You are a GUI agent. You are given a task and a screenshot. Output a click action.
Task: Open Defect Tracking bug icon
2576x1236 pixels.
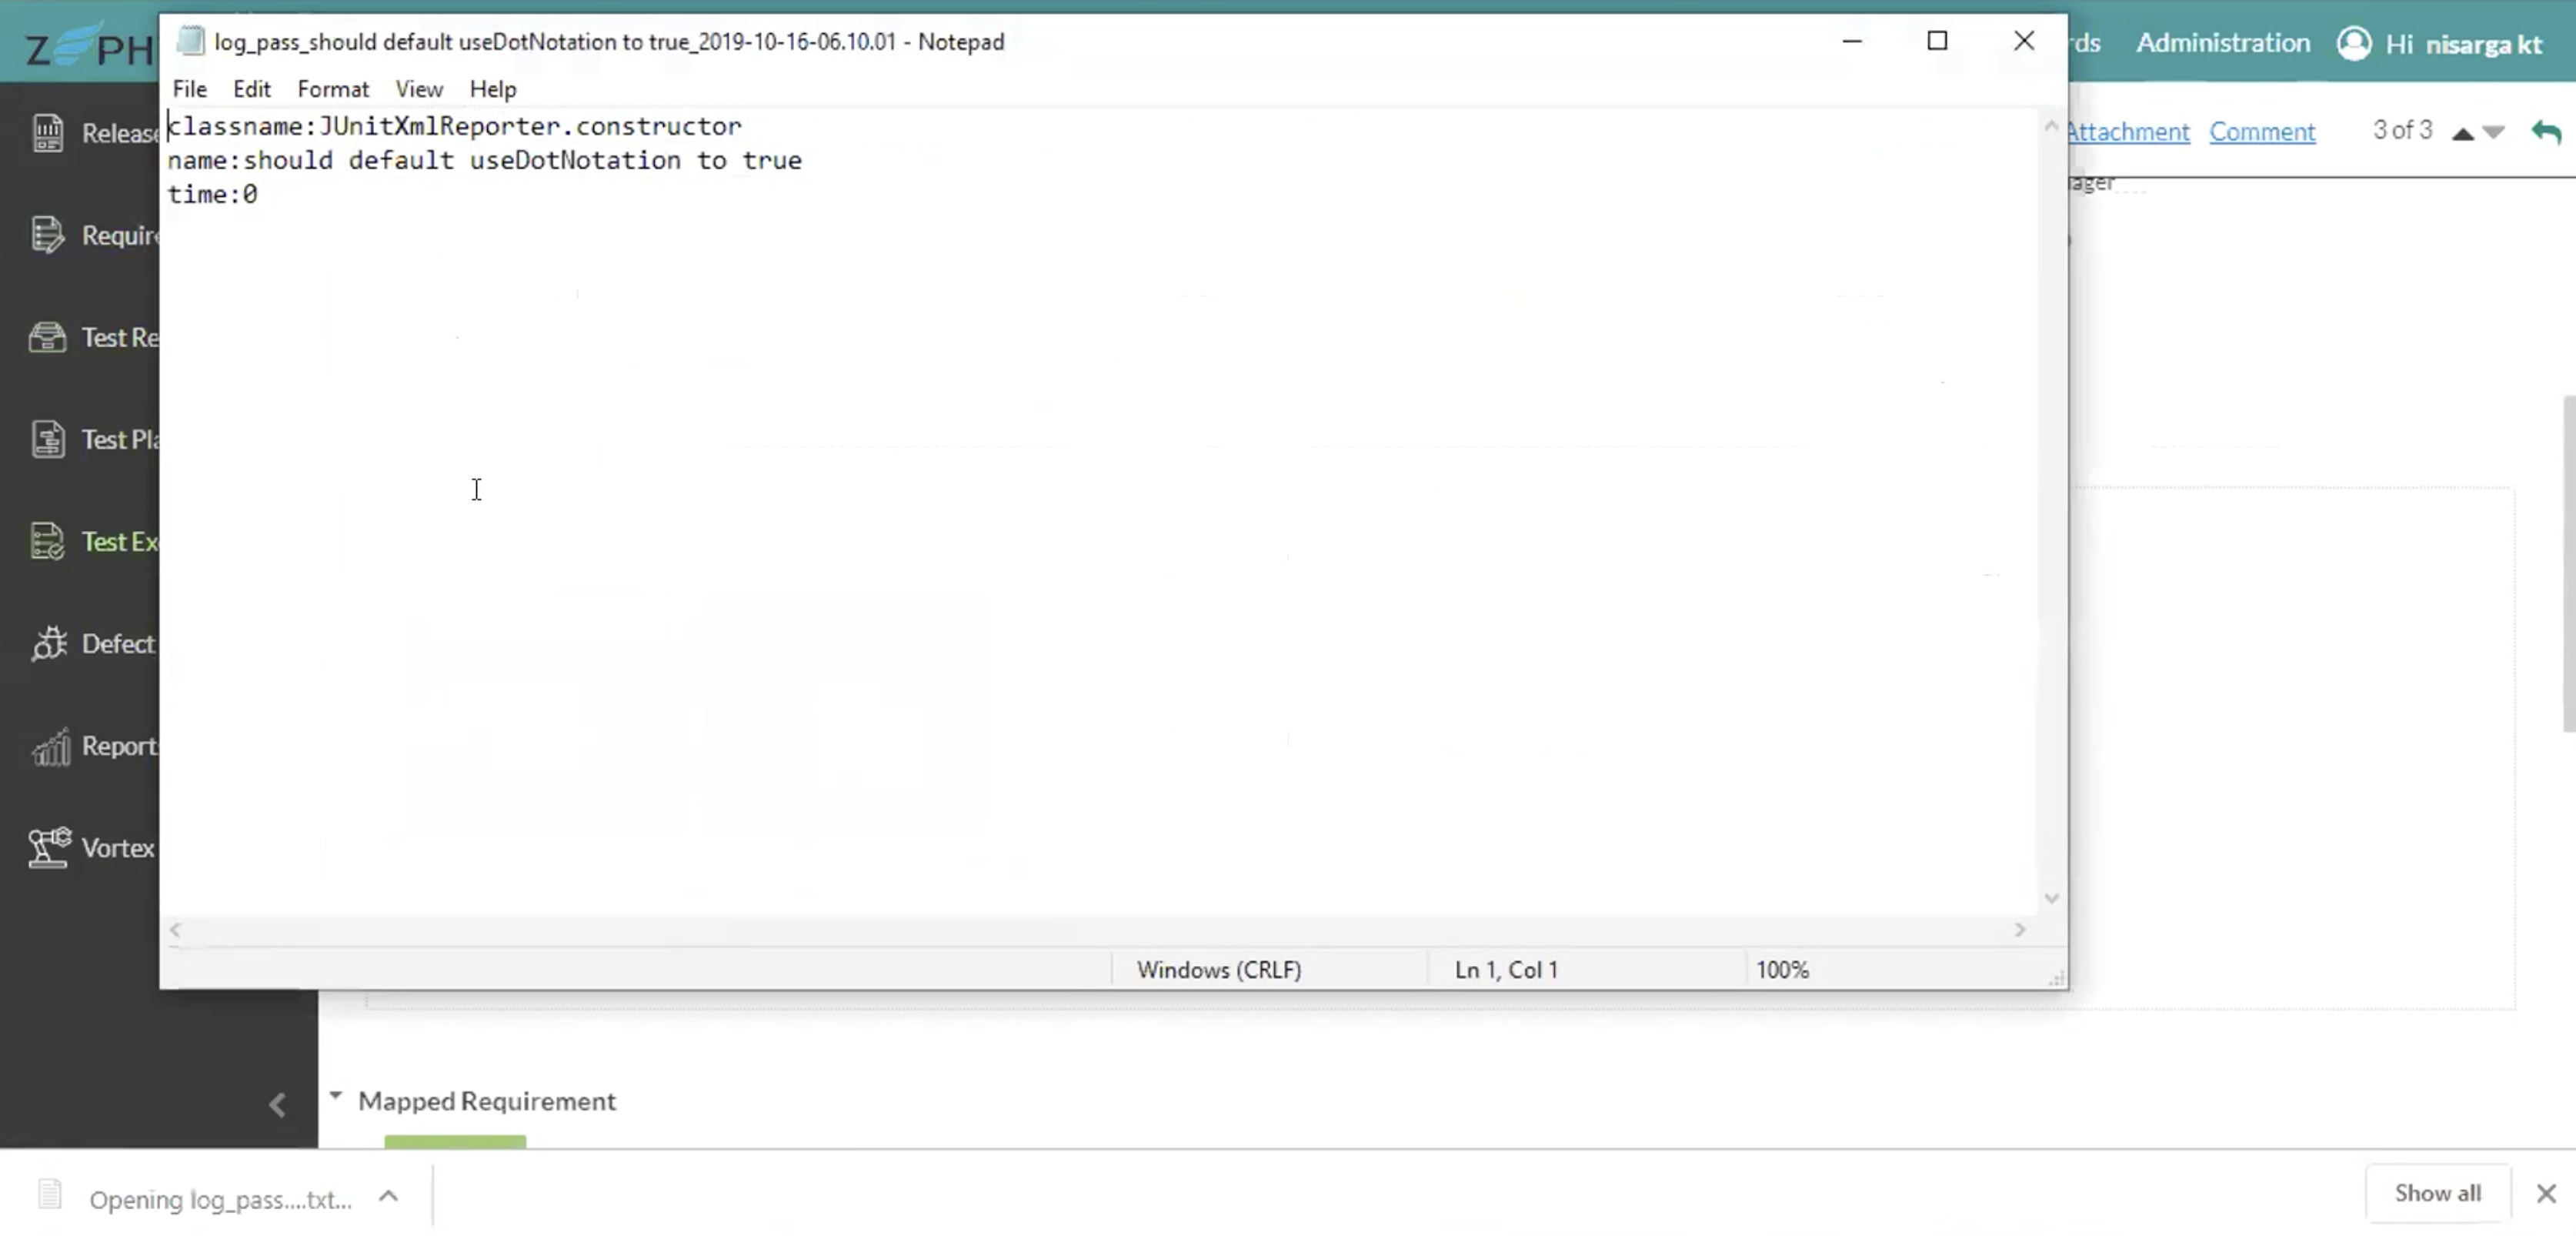pyautogui.click(x=47, y=644)
